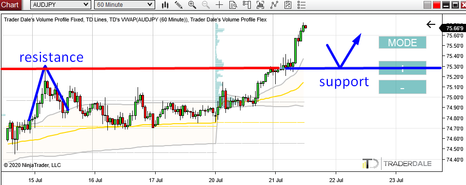Select the drawing tools pencil icon
The height and width of the screenshot is (185, 466).
pyautogui.click(x=179, y=5)
